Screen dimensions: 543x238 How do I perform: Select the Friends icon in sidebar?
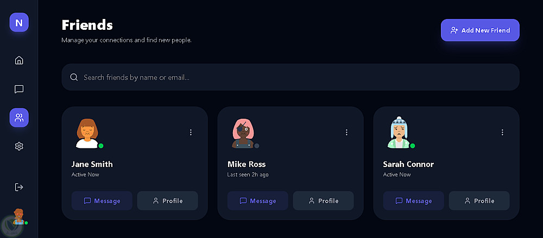[19, 118]
